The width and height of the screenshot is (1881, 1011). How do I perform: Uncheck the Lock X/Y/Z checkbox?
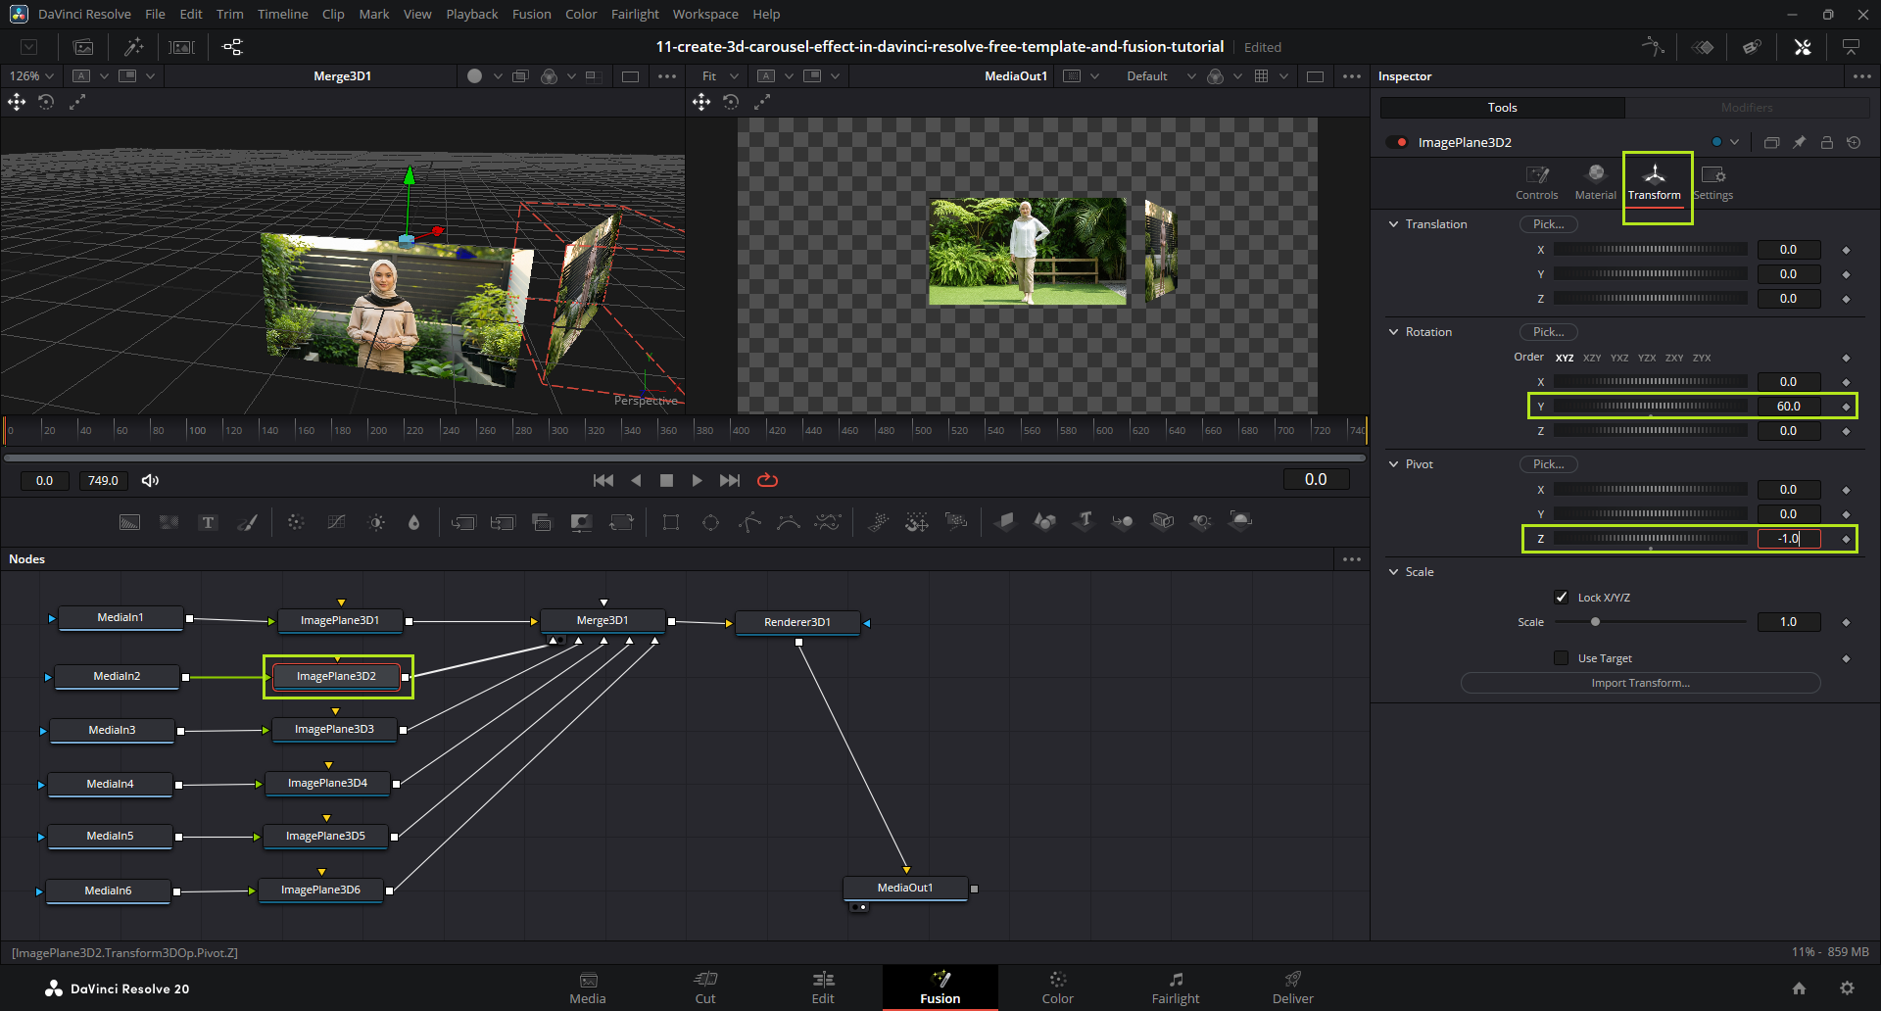click(x=1562, y=598)
